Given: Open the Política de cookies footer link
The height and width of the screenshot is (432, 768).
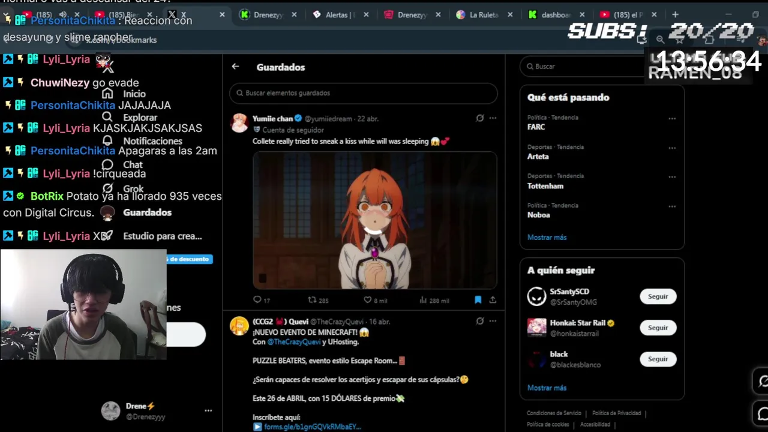Looking at the screenshot, I should click(547, 424).
